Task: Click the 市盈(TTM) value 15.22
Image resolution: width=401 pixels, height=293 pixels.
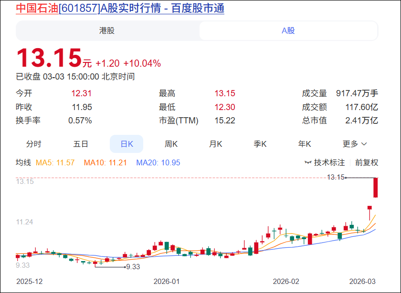Action: [x=225, y=121]
